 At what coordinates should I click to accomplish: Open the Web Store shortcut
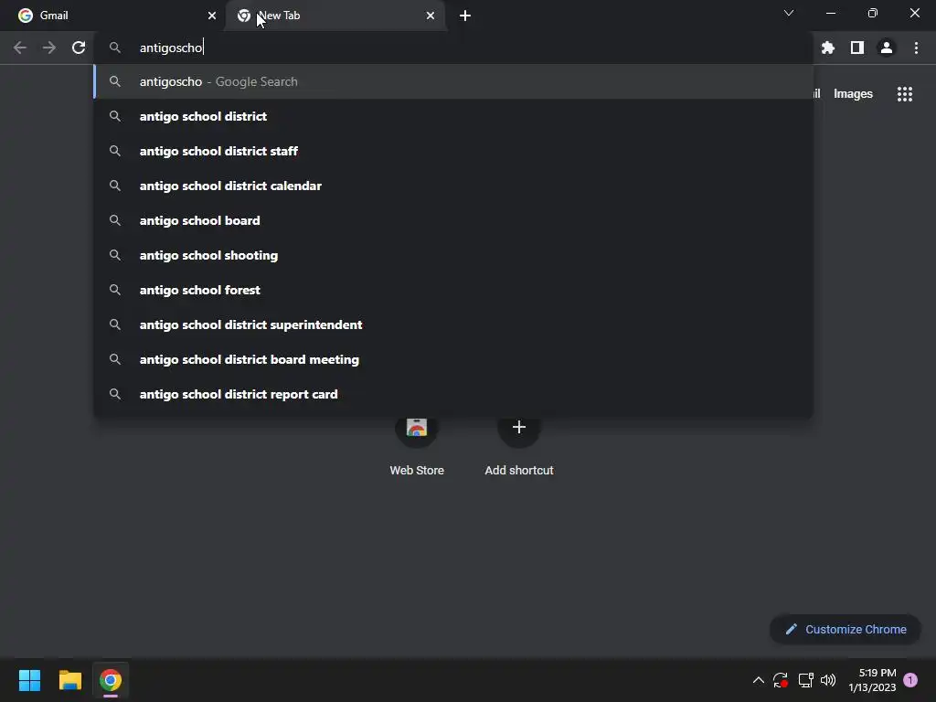coord(417,445)
